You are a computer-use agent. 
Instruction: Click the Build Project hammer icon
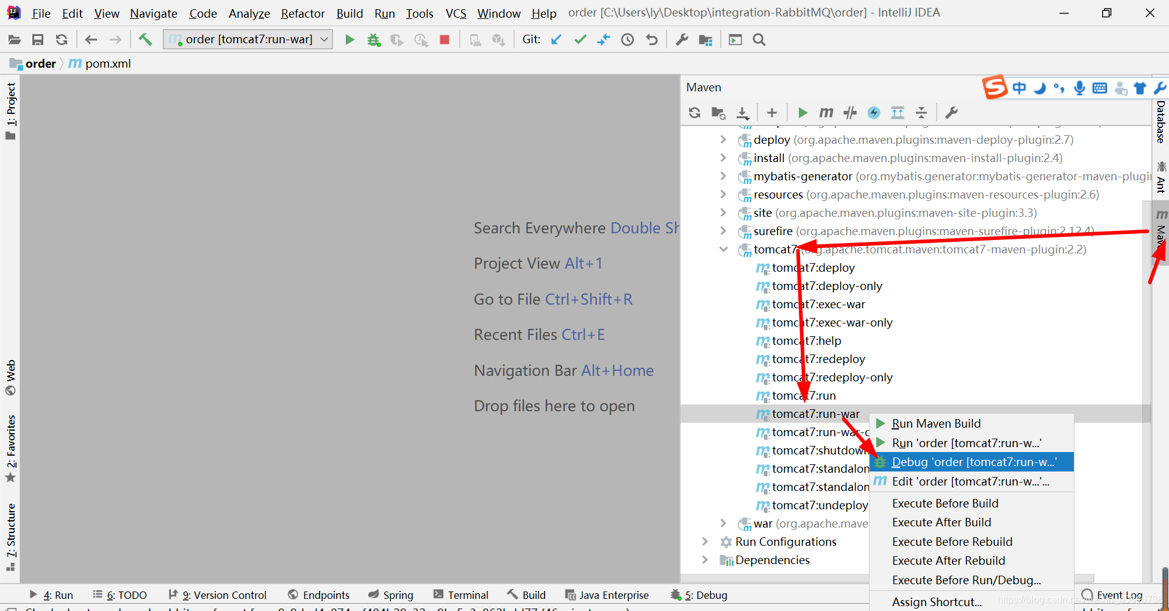pos(145,40)
